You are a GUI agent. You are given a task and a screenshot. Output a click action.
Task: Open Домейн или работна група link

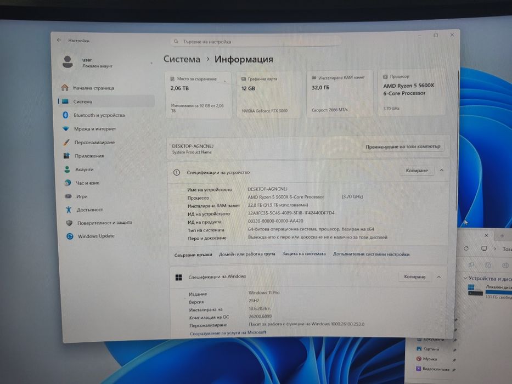pos(247,254)
